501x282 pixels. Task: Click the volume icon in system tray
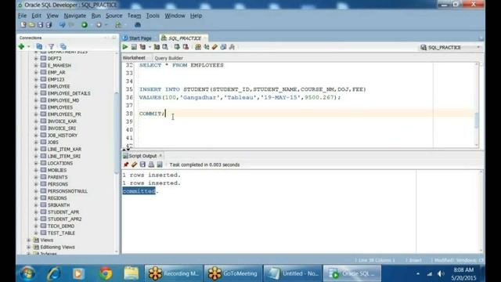[441, 273]
